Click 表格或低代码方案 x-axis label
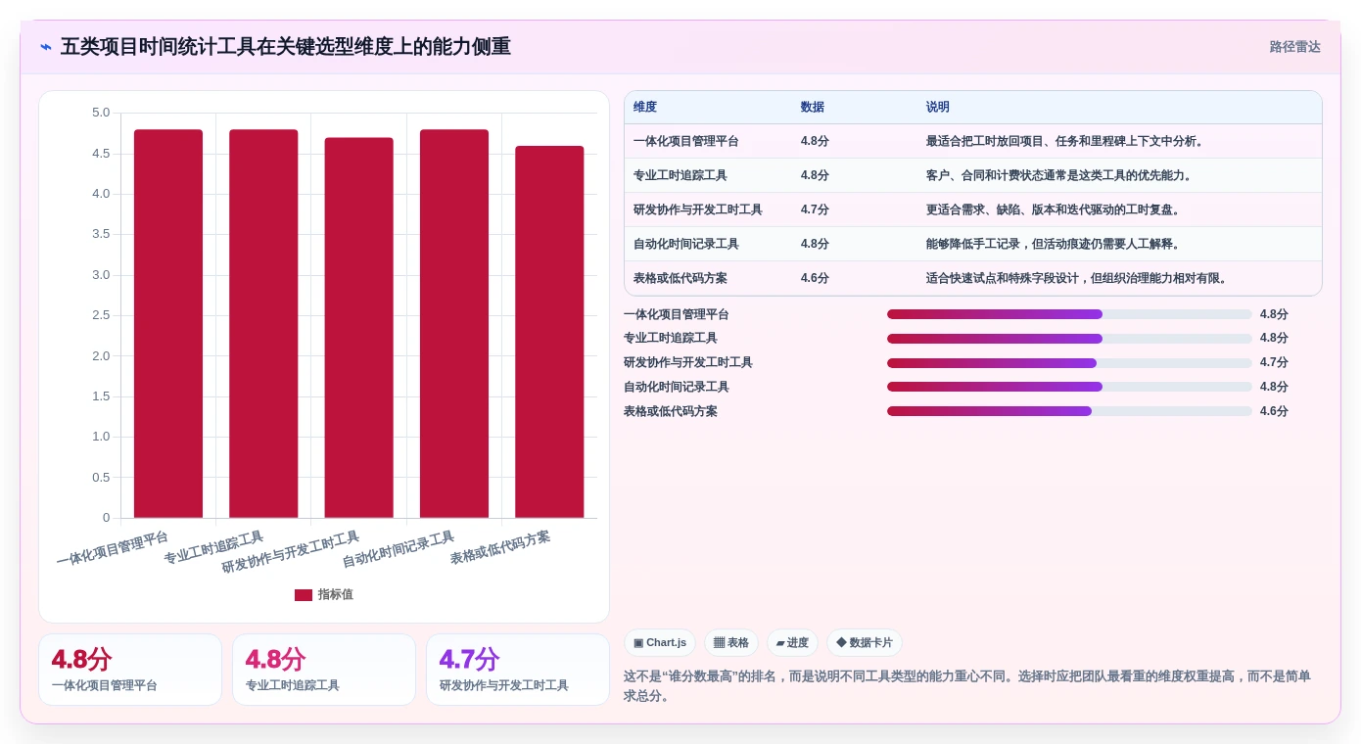This screenshot has height=744, width=1361. (x=500, y=547)
